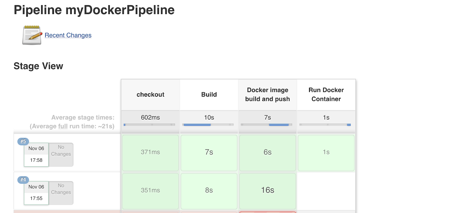Select the Build stage header
Image resolution: width=460 pixels, height=213 pixels.
pyautogui.click(x=209, y=95)
